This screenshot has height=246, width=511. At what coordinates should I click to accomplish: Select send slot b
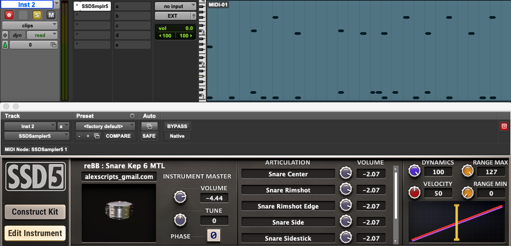pos(132,16)
